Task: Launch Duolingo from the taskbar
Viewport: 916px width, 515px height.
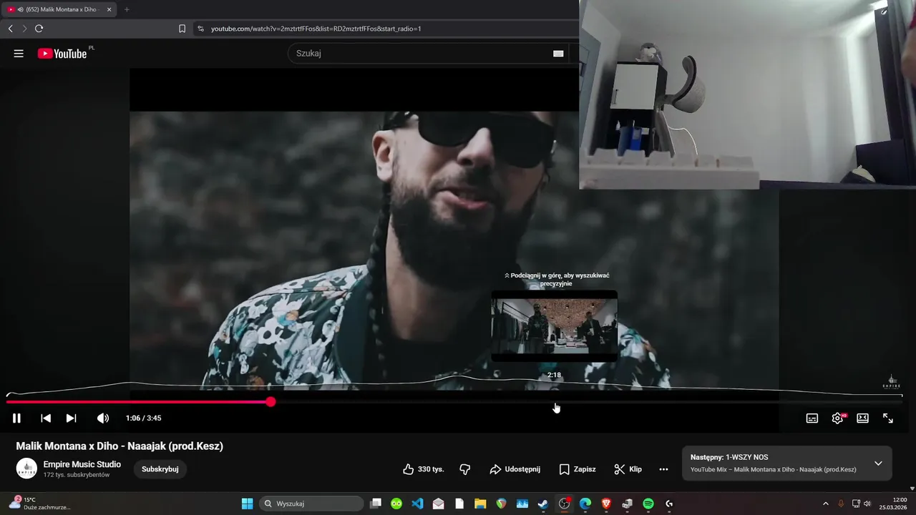Action: pos(396,504)
